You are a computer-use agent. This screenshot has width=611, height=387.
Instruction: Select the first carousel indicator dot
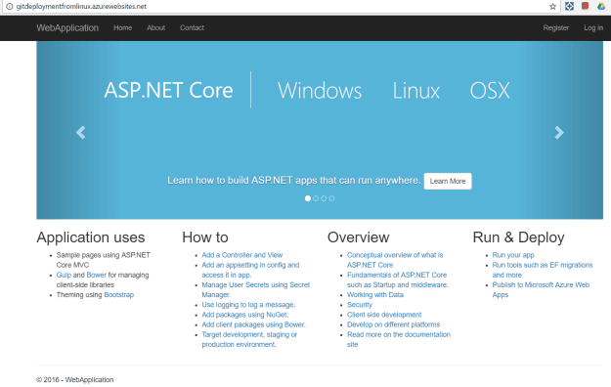coord(308,198)
